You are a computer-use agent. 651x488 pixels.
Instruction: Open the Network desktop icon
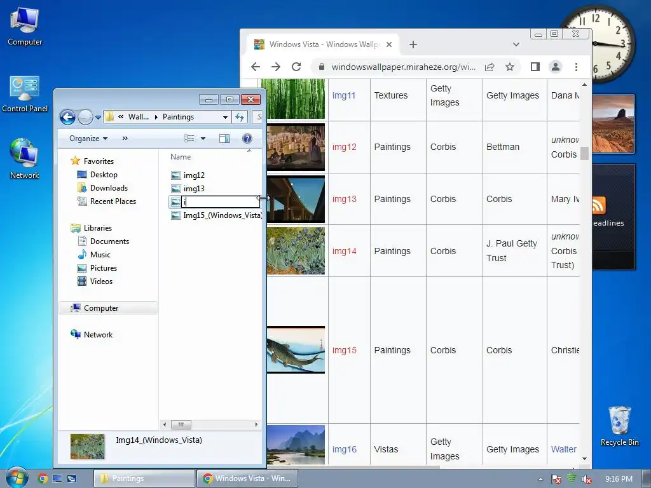click(x=25, y=159)
